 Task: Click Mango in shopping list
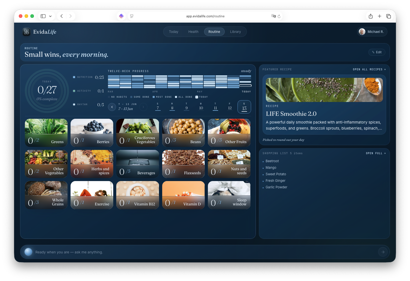pyautogui.click(x=271, y=168)
